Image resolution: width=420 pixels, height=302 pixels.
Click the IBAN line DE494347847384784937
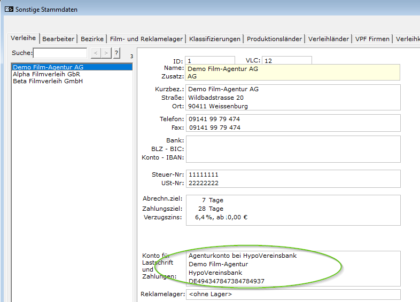(227, 281)
